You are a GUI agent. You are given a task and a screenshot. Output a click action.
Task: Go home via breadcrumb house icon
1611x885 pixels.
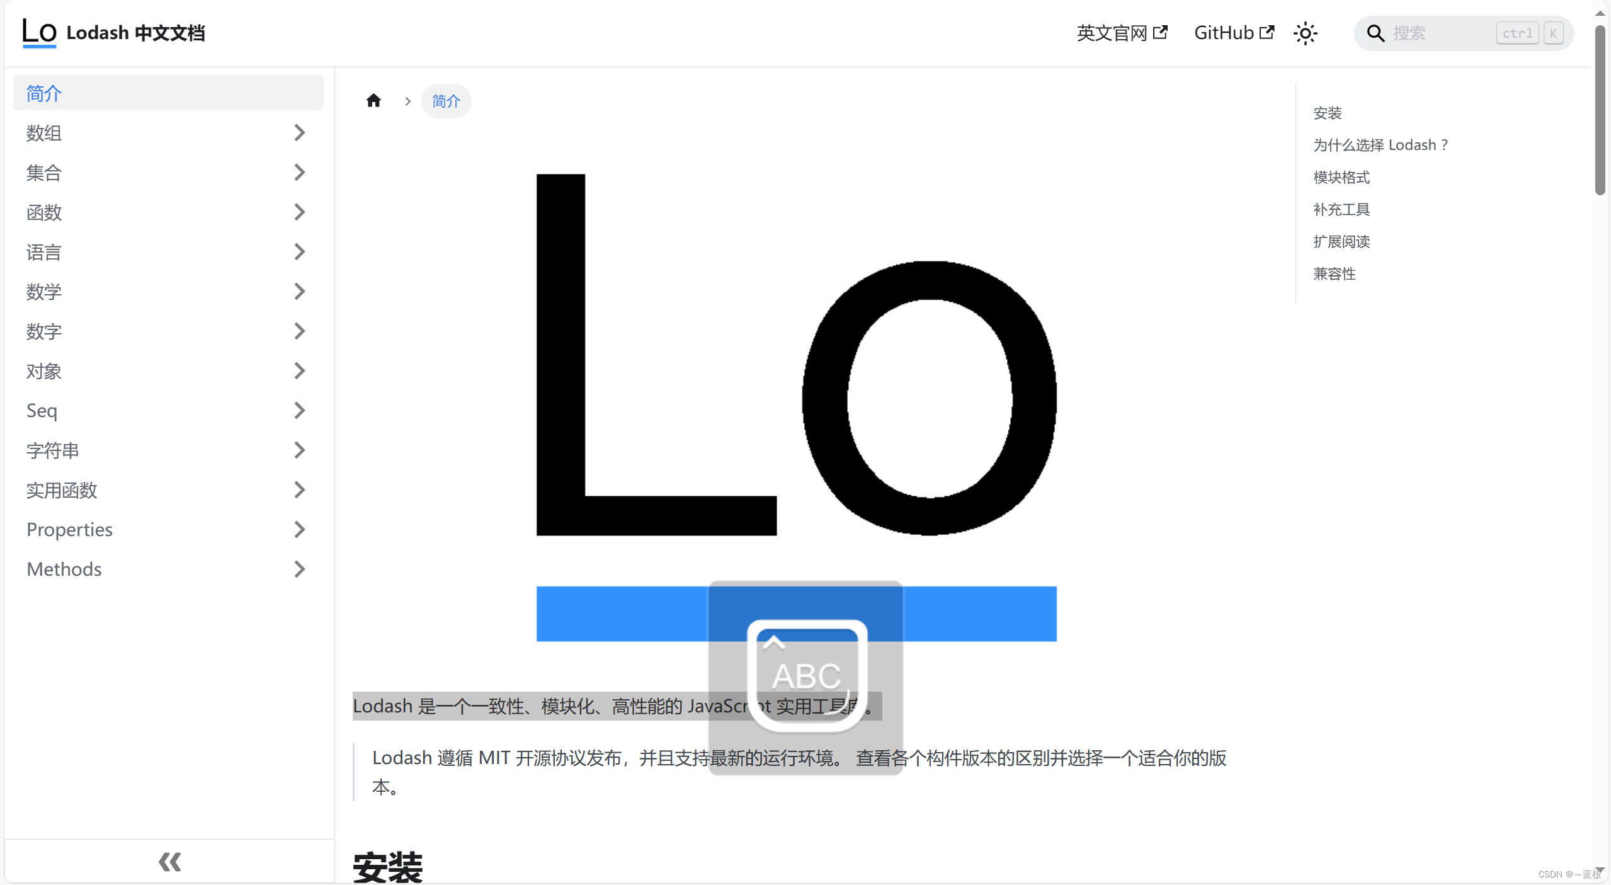click(x=373, y=101)
